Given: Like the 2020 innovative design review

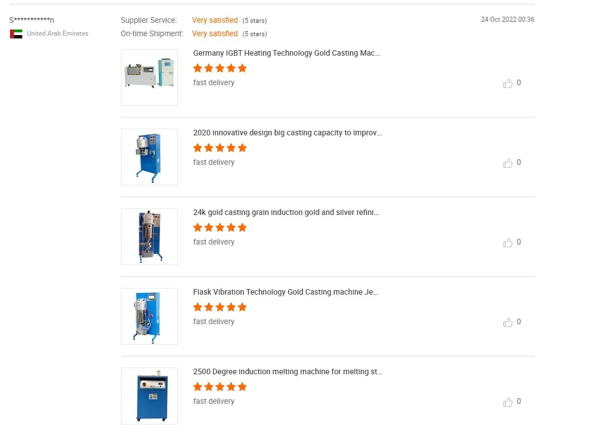Looking at the screenshot, I should click(x=508, y=163).
